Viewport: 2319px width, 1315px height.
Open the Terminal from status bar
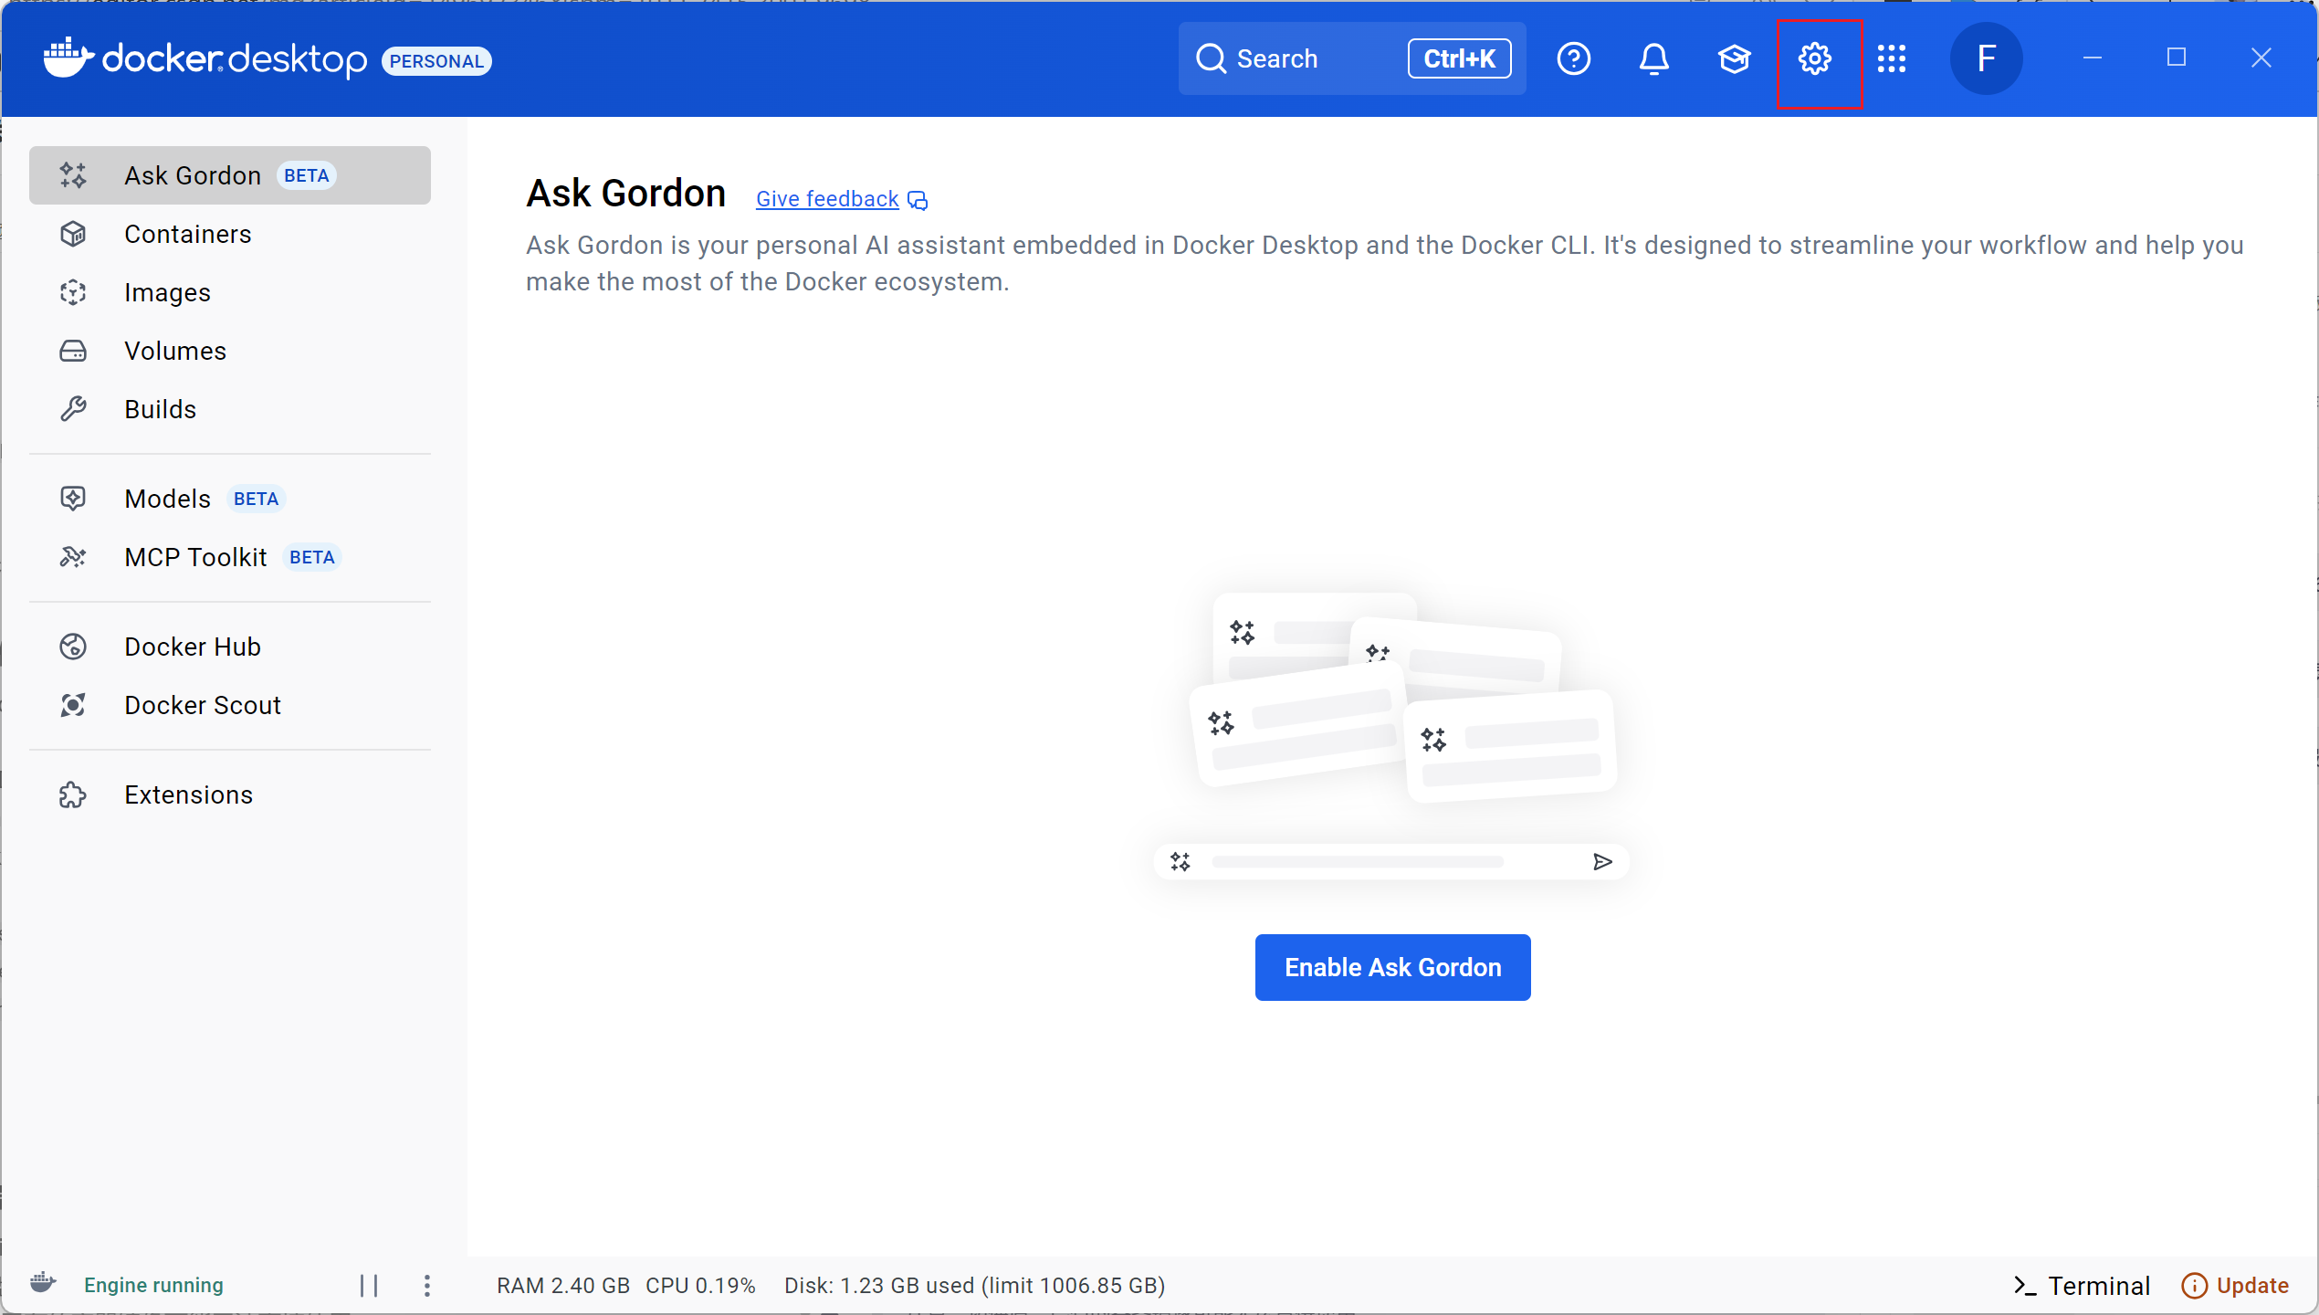coord(2081,1286)
